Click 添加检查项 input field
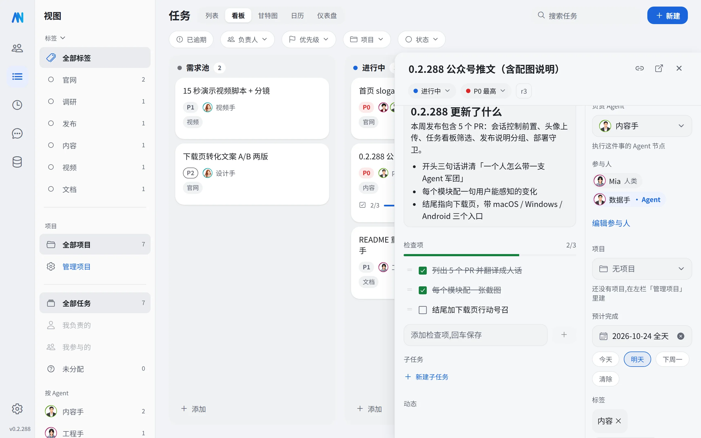 [475, 335]
